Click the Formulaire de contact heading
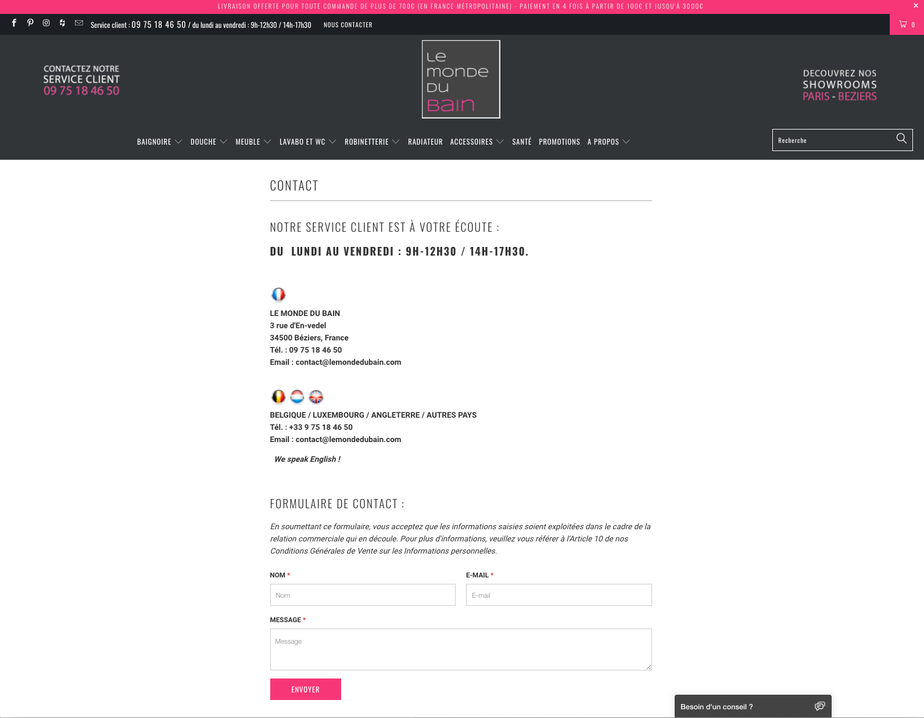924x718 pixels. [337, 504]
